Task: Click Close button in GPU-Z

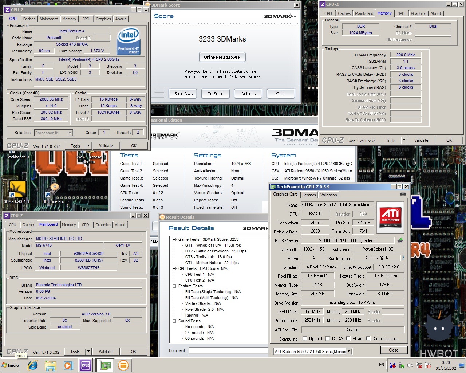Action: pos(393,350)
